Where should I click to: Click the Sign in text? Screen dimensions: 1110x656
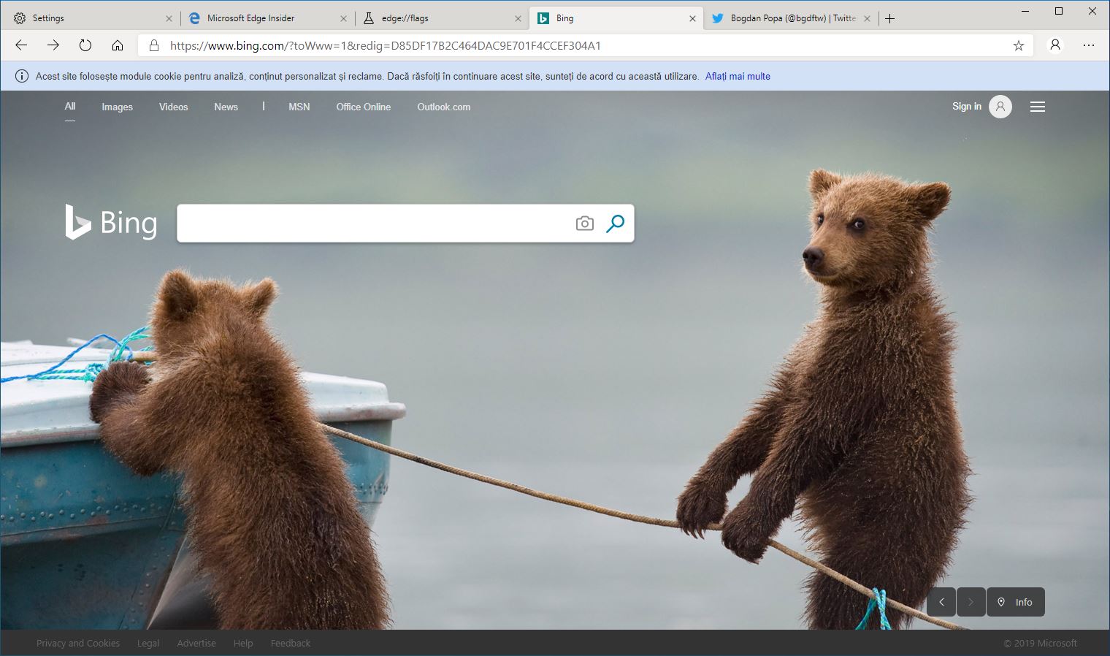click(x=967, y=107)
